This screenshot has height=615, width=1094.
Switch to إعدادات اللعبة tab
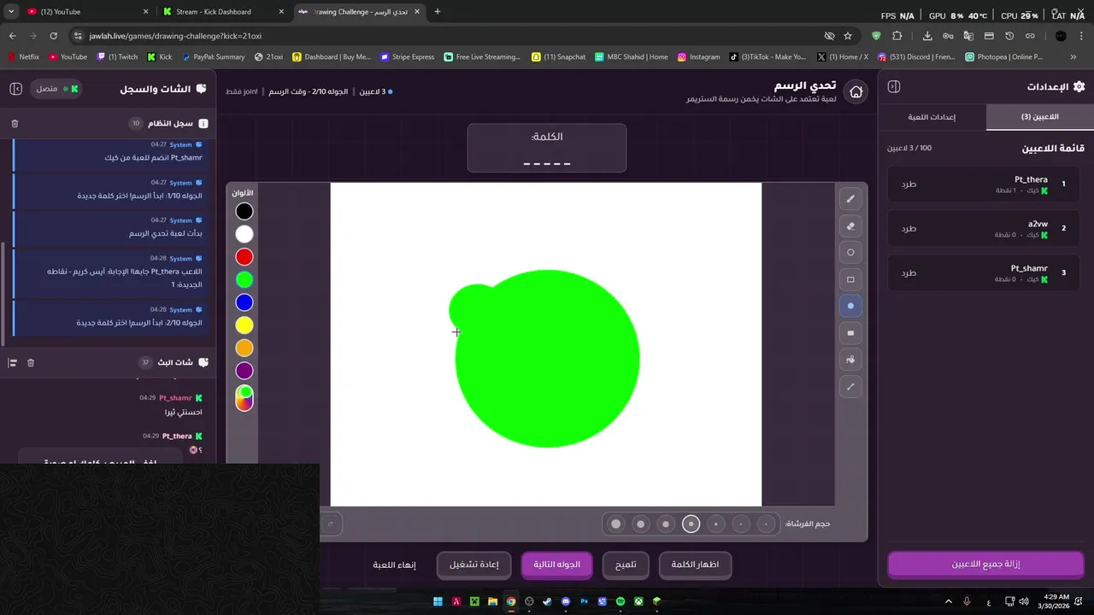click(932, 117)
